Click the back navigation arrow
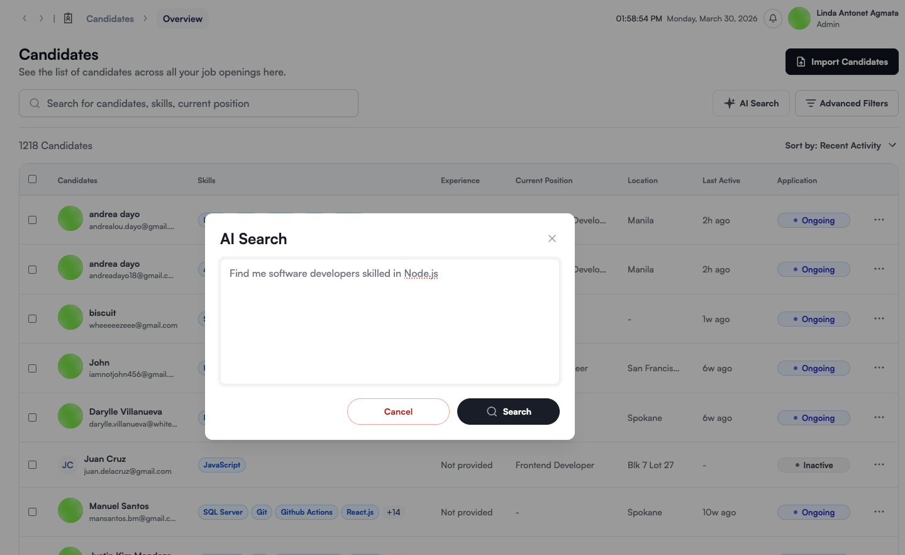 tap(25, 19)
